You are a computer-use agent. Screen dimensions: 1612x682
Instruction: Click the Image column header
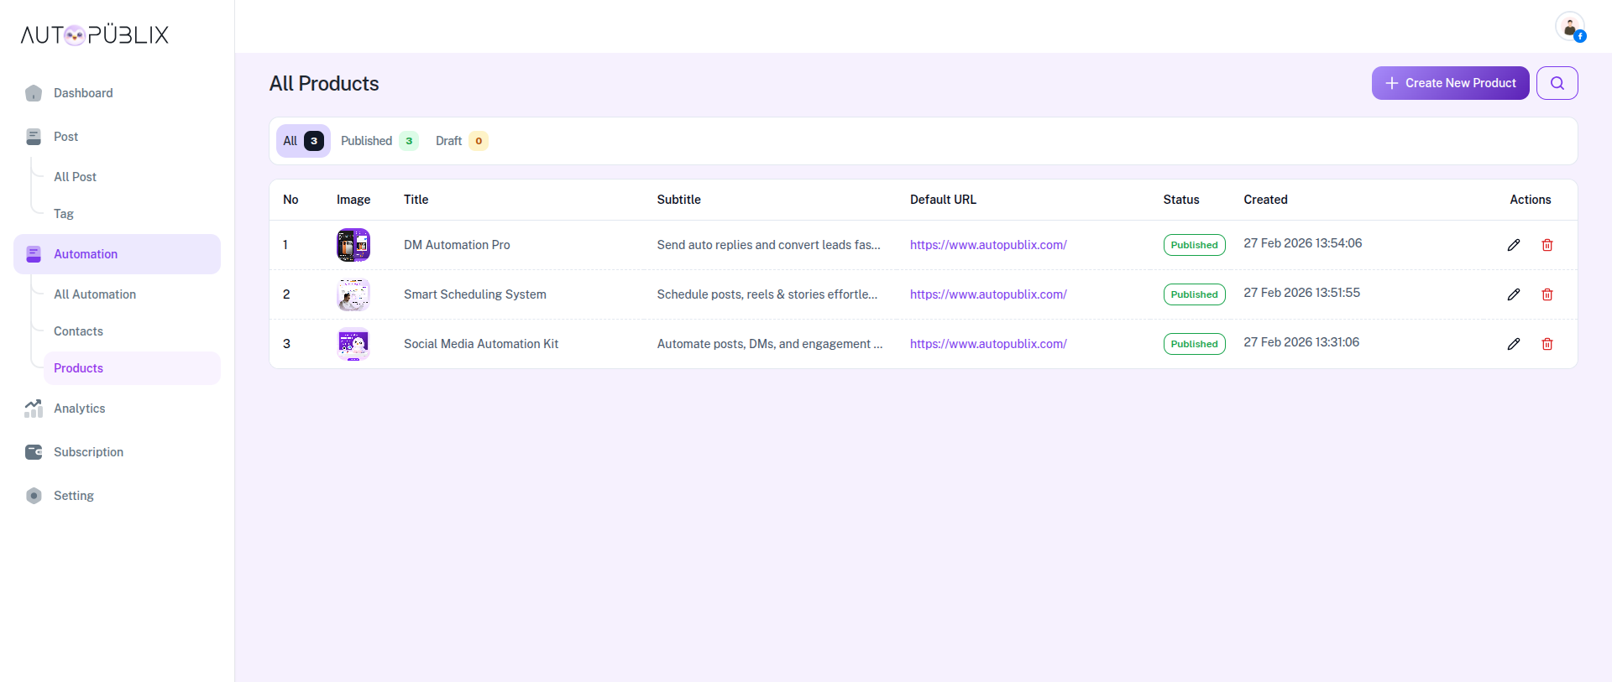coord(353,200)
